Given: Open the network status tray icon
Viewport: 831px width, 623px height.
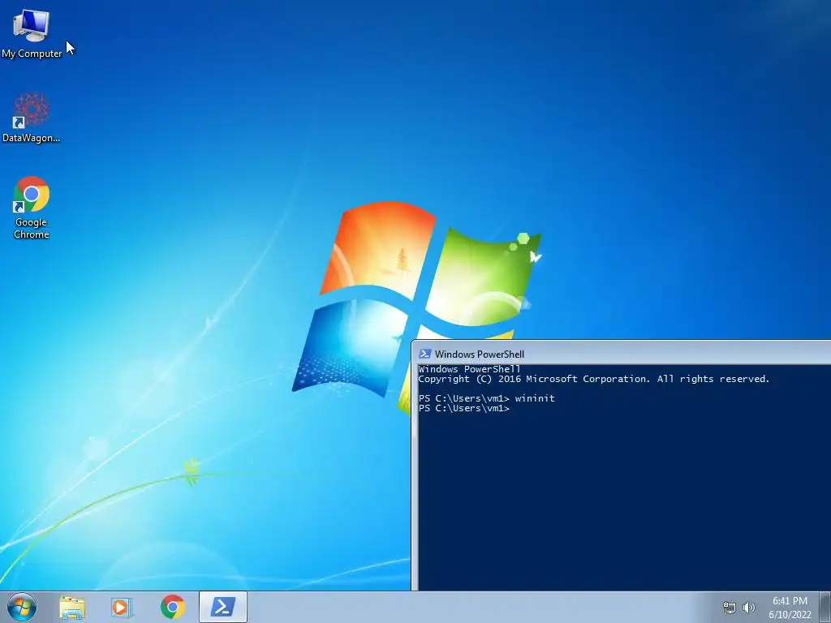Looking at the screenshot, I should (x=730, y=608).
